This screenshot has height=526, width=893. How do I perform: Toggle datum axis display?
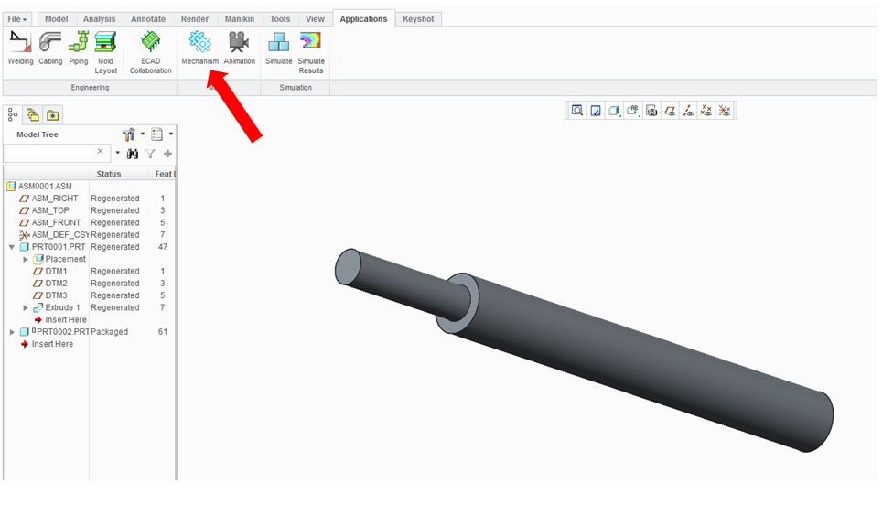click(688, 111)
